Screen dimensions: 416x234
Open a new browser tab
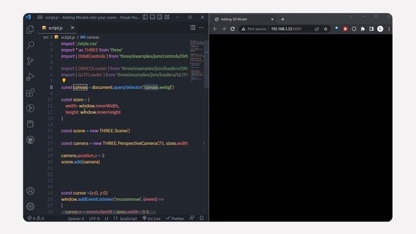click(283, 19)
